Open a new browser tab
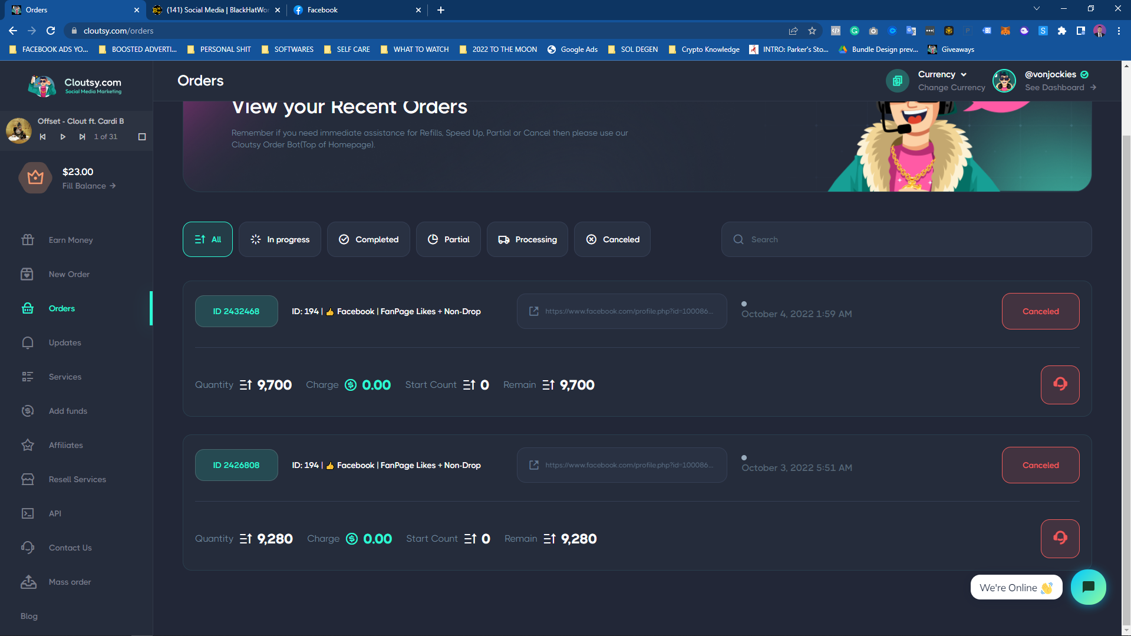 point(441,10)
